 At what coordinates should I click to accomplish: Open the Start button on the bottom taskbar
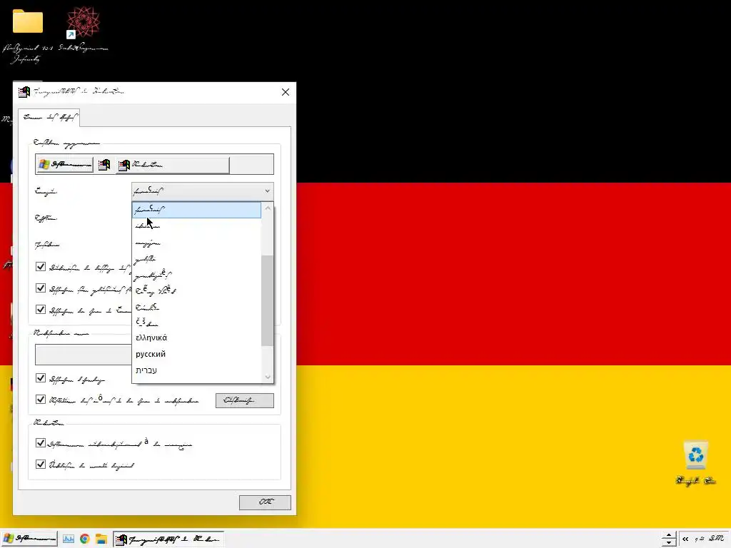[29, 539]
